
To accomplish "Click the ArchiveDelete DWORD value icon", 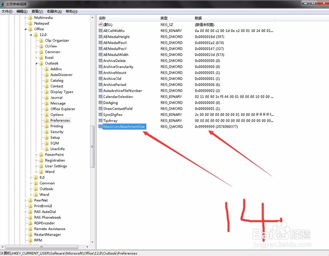I will click(100, 61).
